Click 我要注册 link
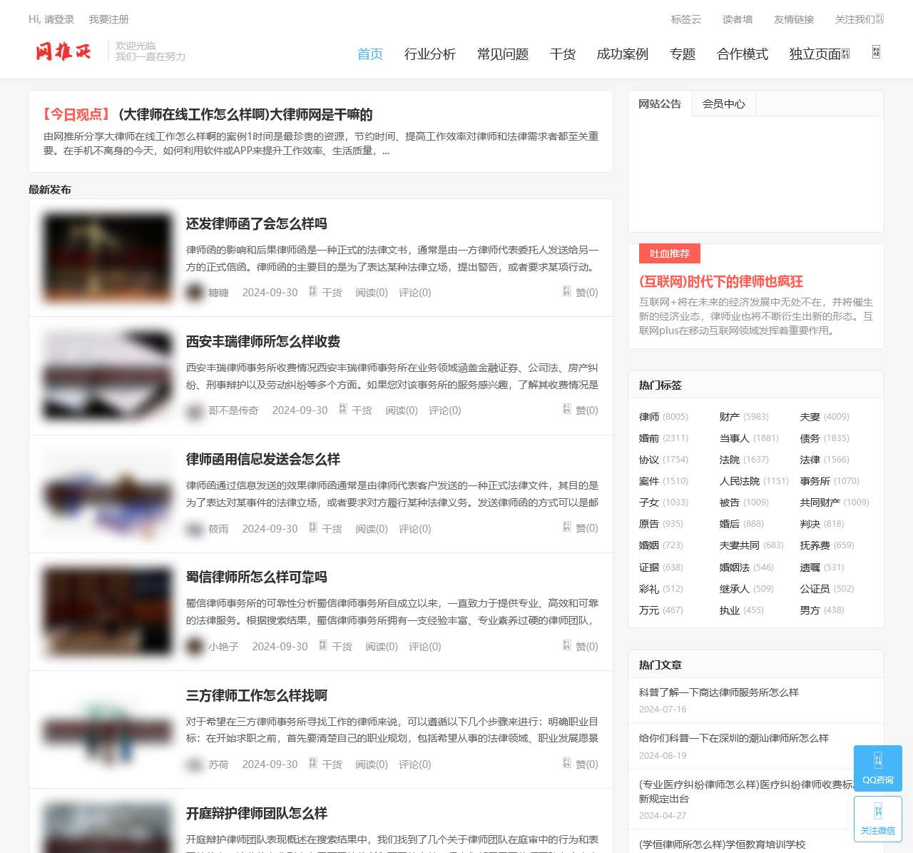The height and width of the screenshot is (853, 913). [109, 19]
